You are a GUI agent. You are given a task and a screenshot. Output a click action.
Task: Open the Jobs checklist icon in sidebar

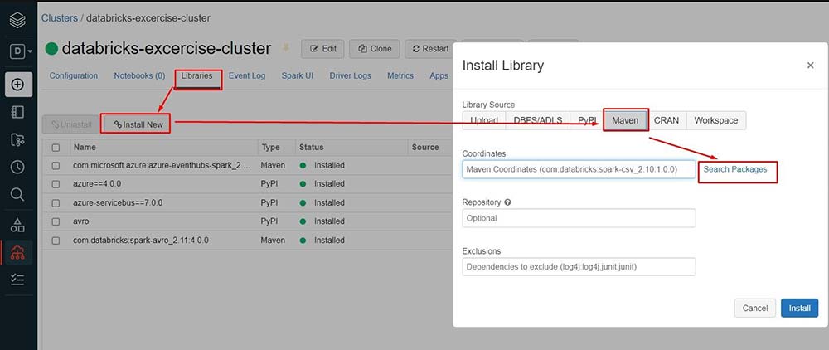click(17, 280)
